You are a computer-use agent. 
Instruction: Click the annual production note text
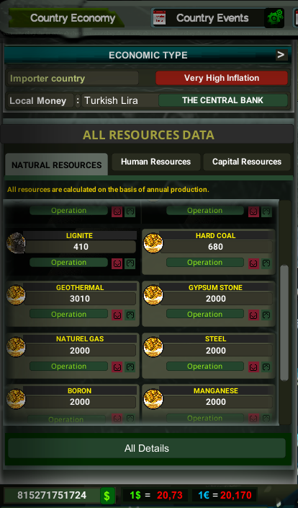click(108, 190)
